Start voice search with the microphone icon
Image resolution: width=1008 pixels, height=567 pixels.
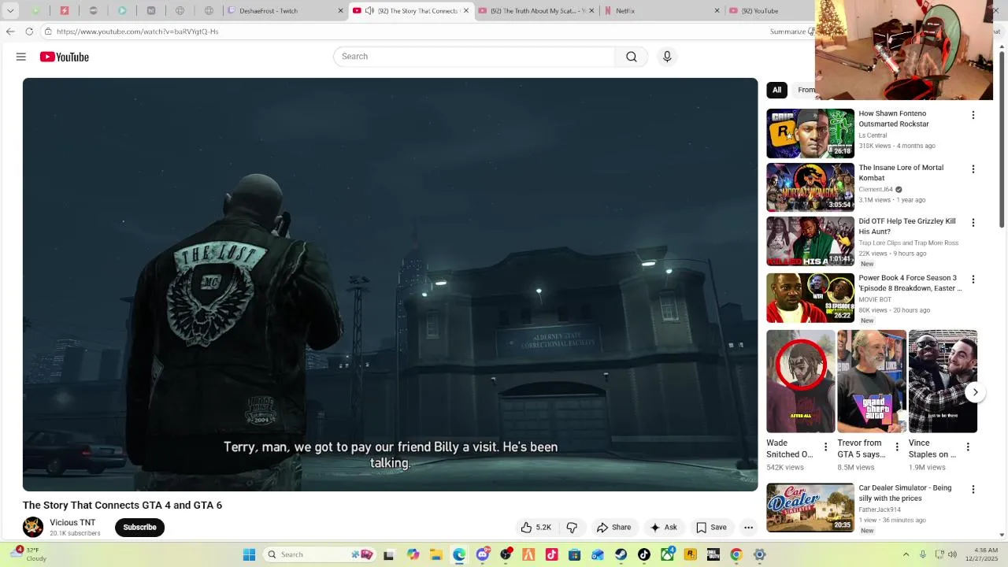coord(667,57)
